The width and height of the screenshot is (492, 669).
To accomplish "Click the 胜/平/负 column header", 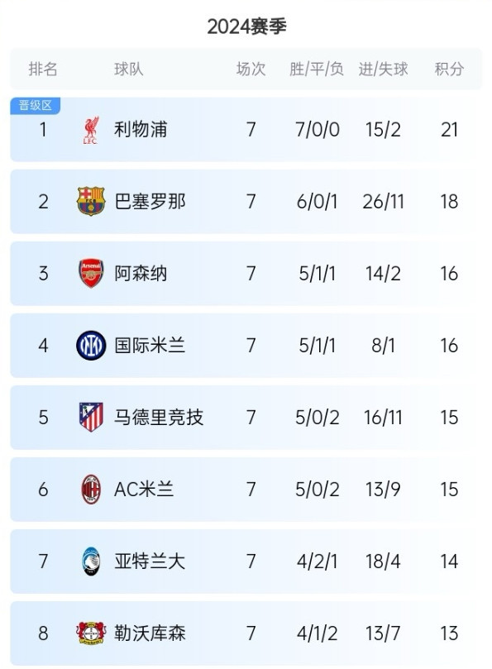I will click(x=316, y=69).
